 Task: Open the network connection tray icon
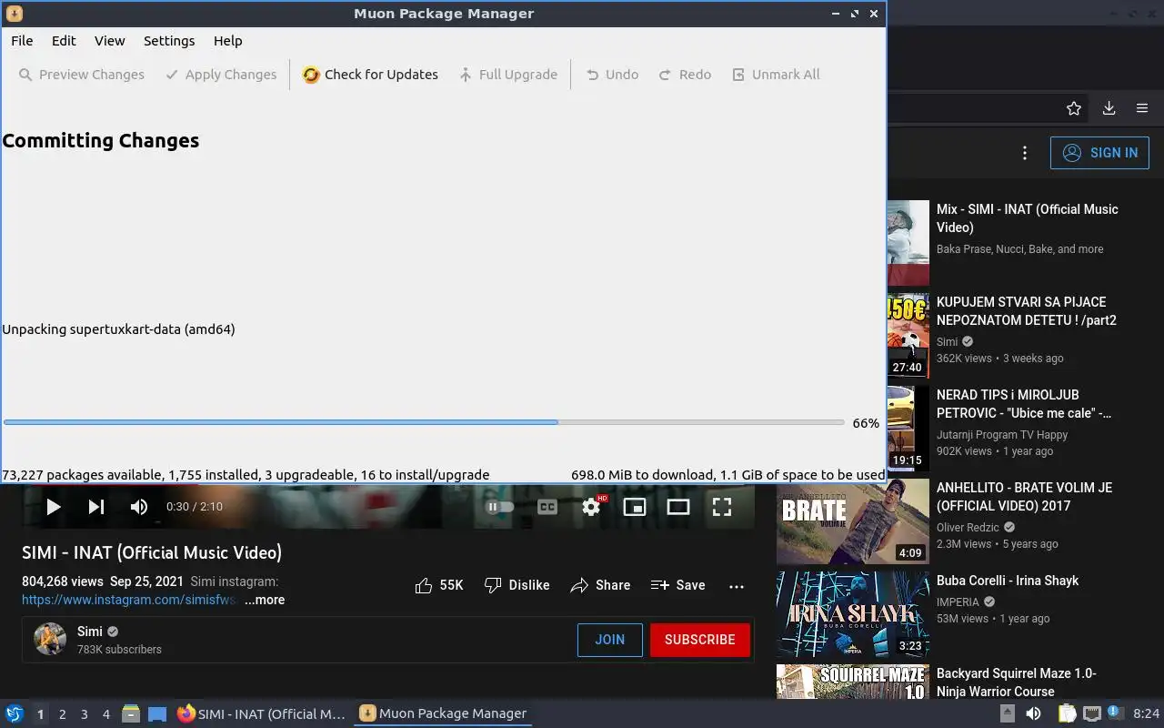(x=1093, y=713)
